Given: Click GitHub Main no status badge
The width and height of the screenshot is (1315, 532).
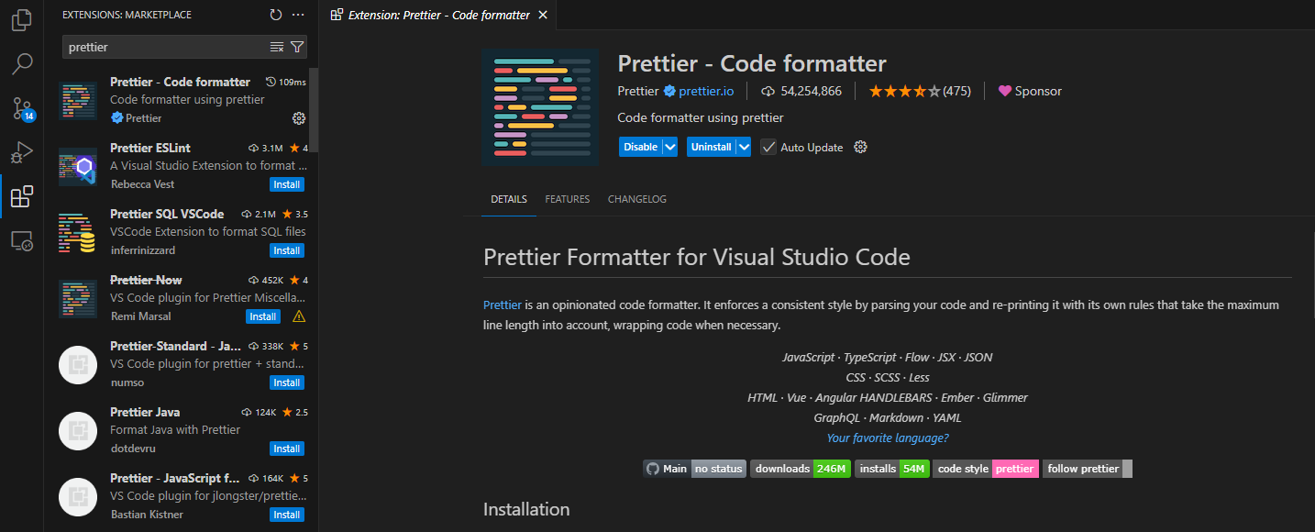Looking at the screenshot, I should [694, 469].
